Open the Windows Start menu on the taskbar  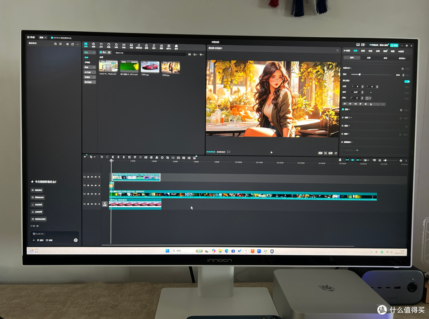168,251
